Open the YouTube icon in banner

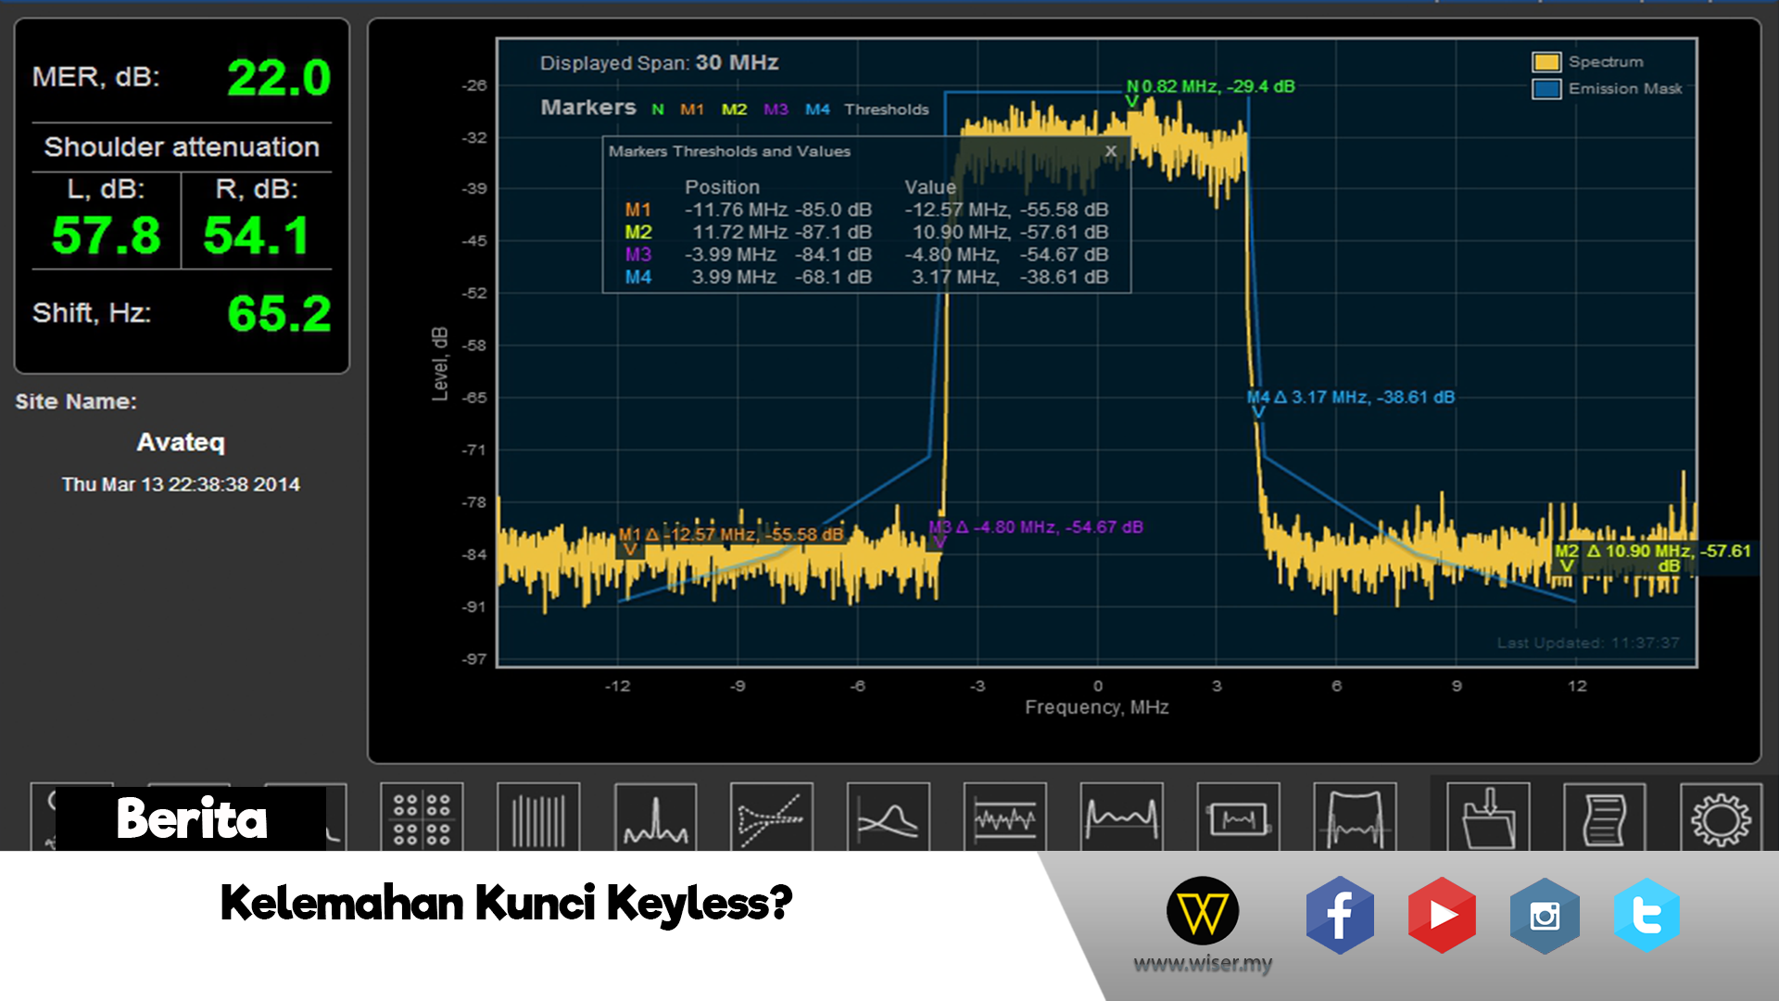click(x=1442, y=916)
